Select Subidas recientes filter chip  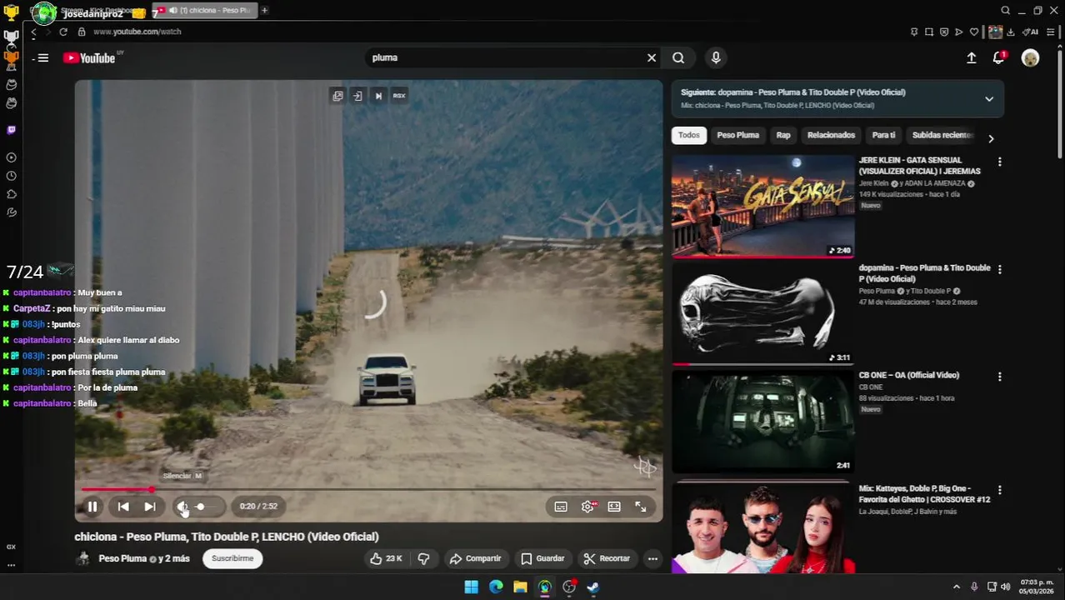pyautogui.click(x=942, y=135)
